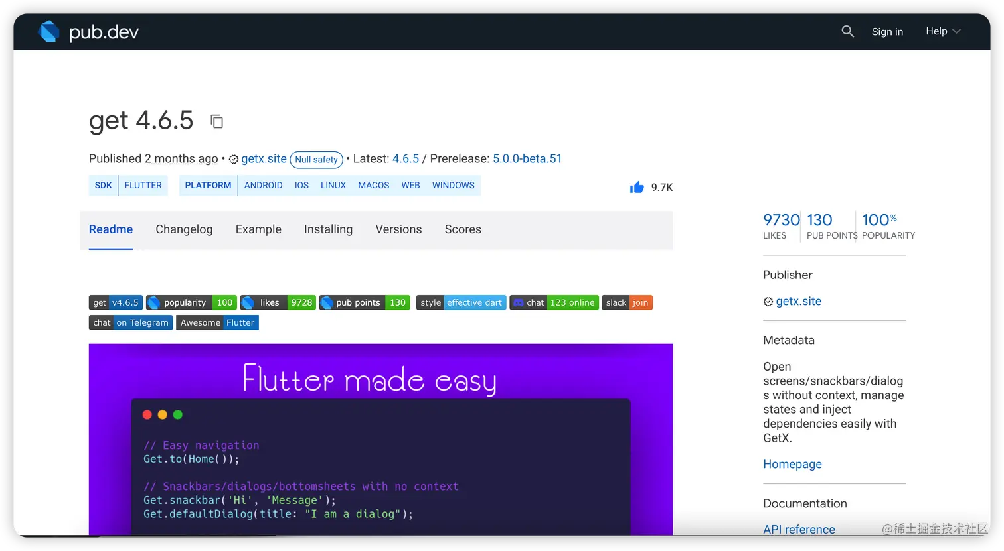The width and height of the screenshot is (1004, 551).
Task: Open the API reference link
Action: [799, 529]
